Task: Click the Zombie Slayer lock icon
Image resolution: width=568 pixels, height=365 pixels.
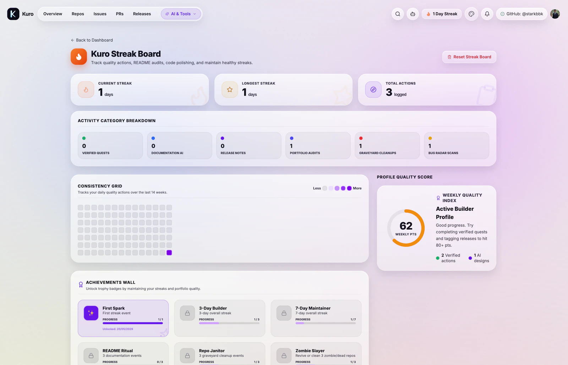Action: (284, 355)
